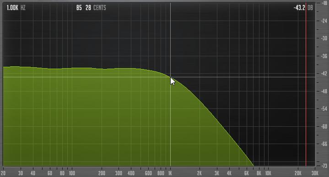
Task: Click the 200 Hz frequency axis label
Action: point(102,173)
